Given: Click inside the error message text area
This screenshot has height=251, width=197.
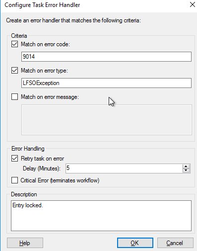Looking at the screenshot, I should pos(107,120).
